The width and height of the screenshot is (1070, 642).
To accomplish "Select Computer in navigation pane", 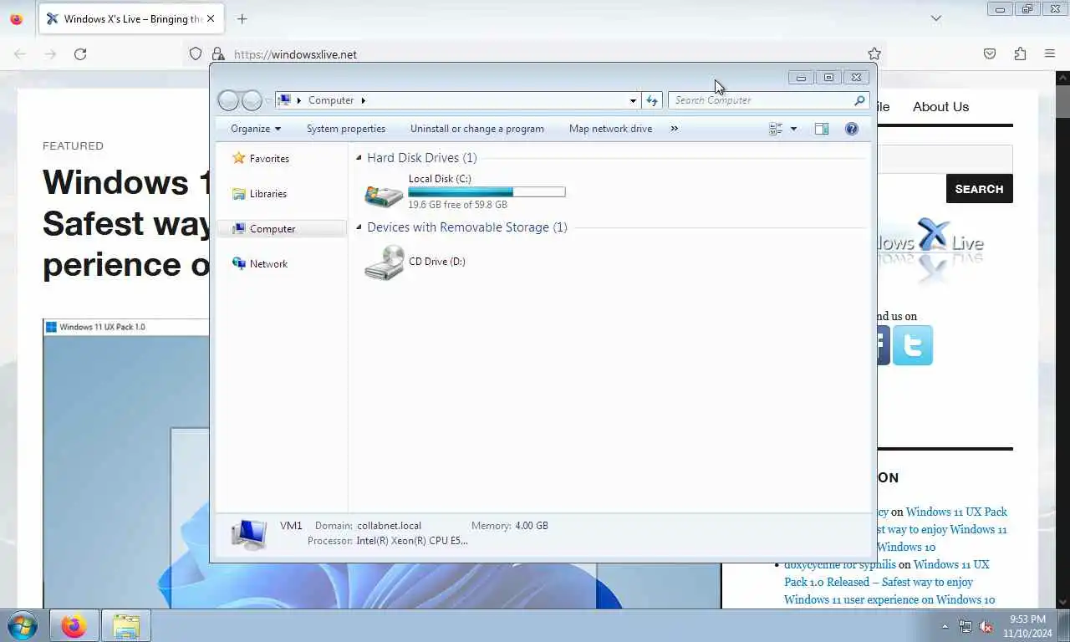I will tap(281, 228).
